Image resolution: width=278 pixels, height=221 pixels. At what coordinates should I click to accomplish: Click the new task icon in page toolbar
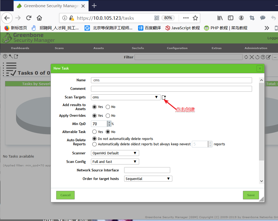pos(16,56)
